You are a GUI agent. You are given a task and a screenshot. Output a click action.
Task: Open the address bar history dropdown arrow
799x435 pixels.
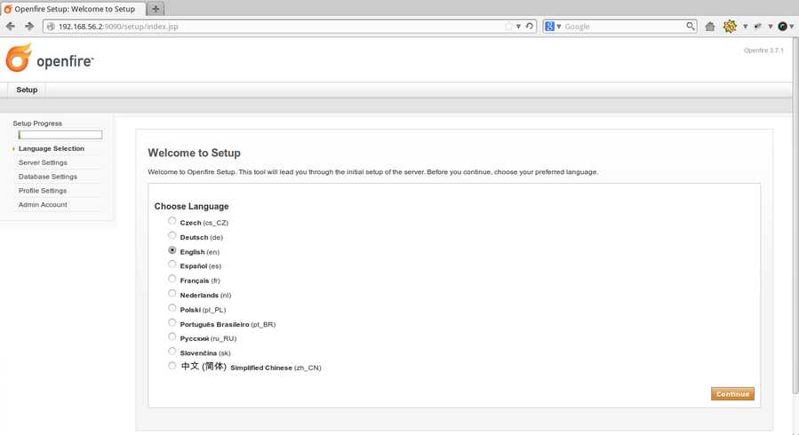[x=518, y=27]
